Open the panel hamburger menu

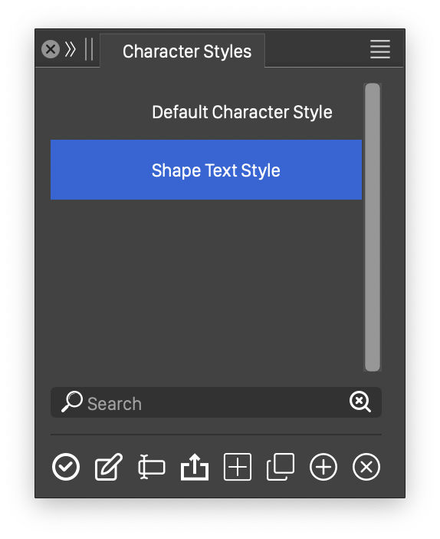tap(380, 49)
